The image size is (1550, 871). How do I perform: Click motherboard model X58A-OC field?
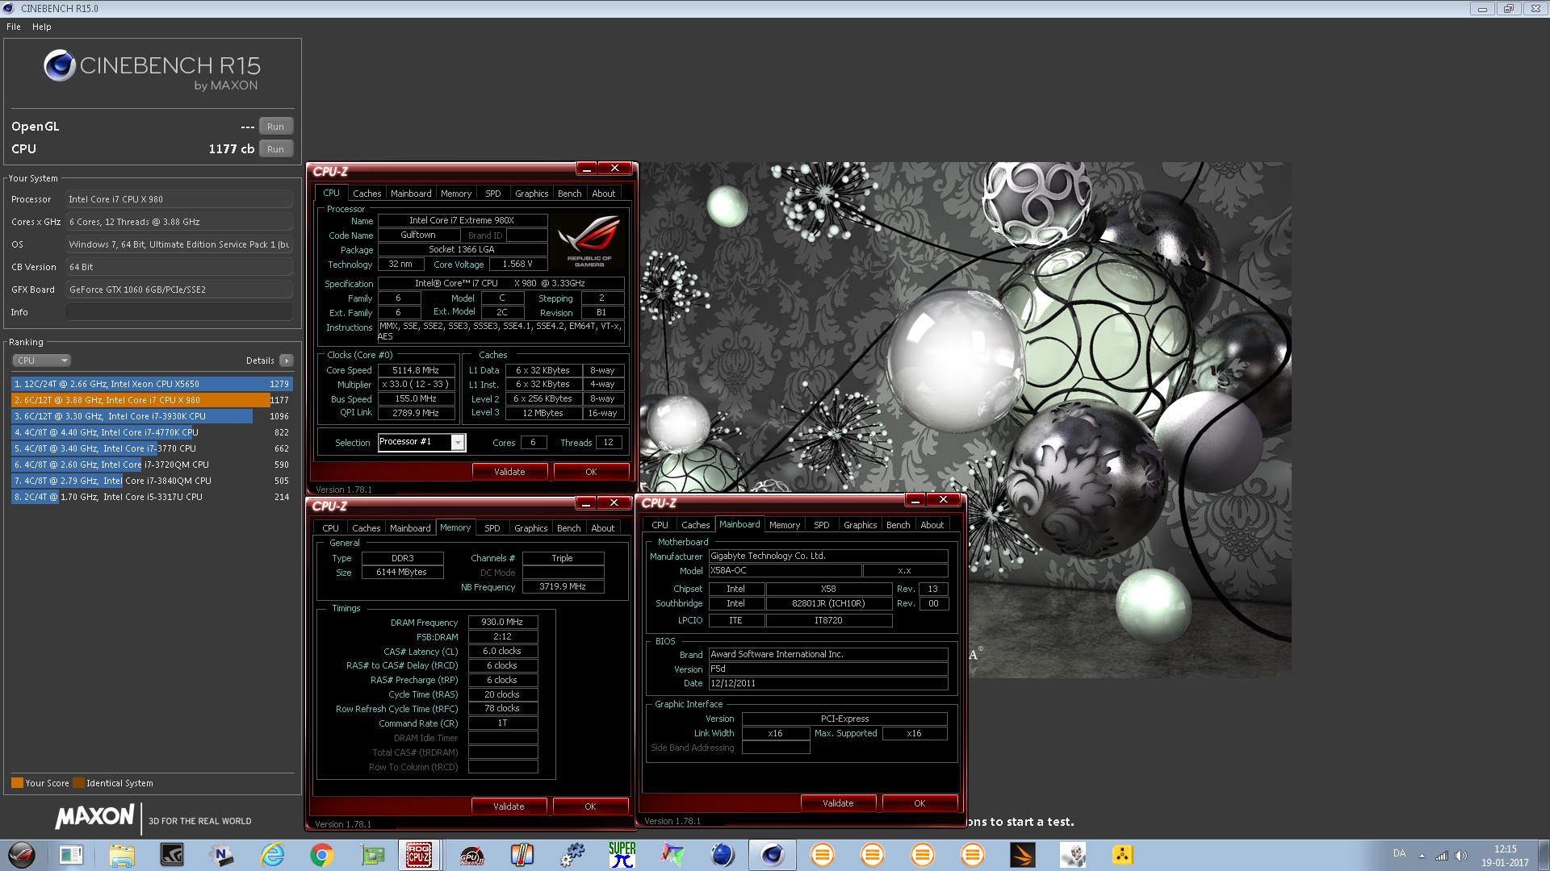784,570
